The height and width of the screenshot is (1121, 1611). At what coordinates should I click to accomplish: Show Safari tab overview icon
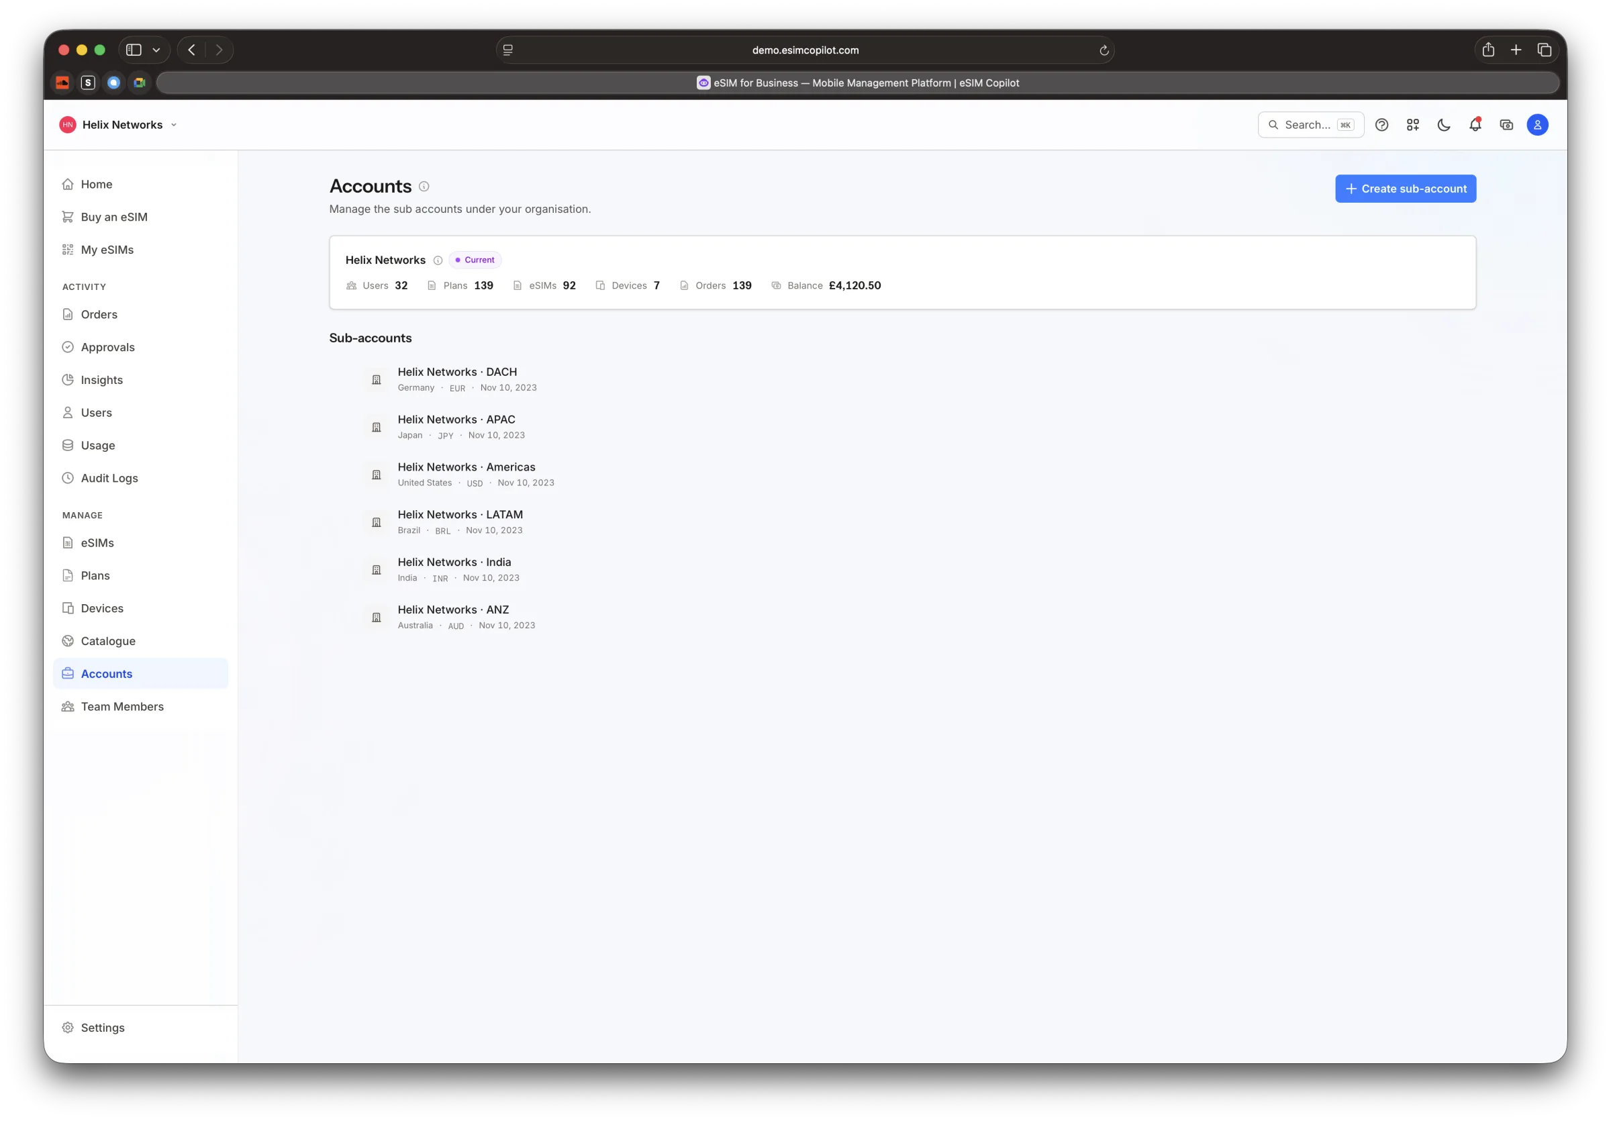pos(1544,50)
